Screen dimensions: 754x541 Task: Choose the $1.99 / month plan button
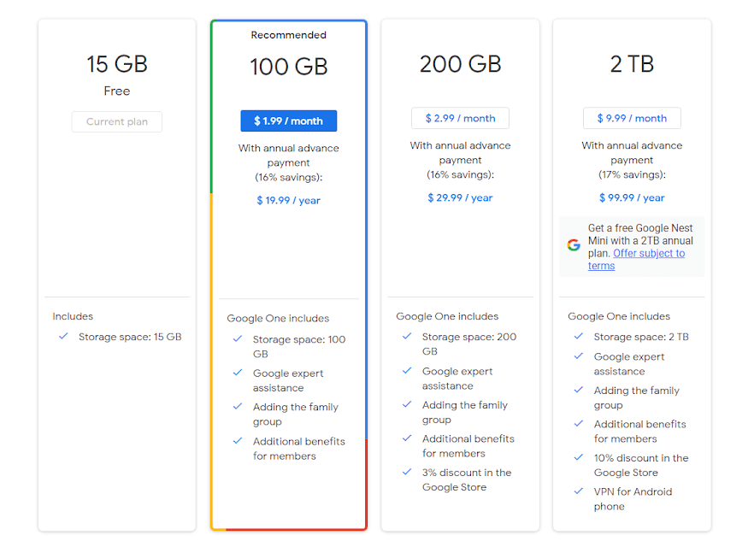289,121
